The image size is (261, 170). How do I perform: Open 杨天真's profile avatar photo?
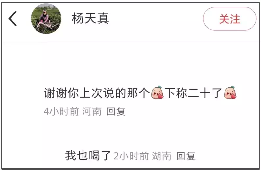(x=46, y=18)
